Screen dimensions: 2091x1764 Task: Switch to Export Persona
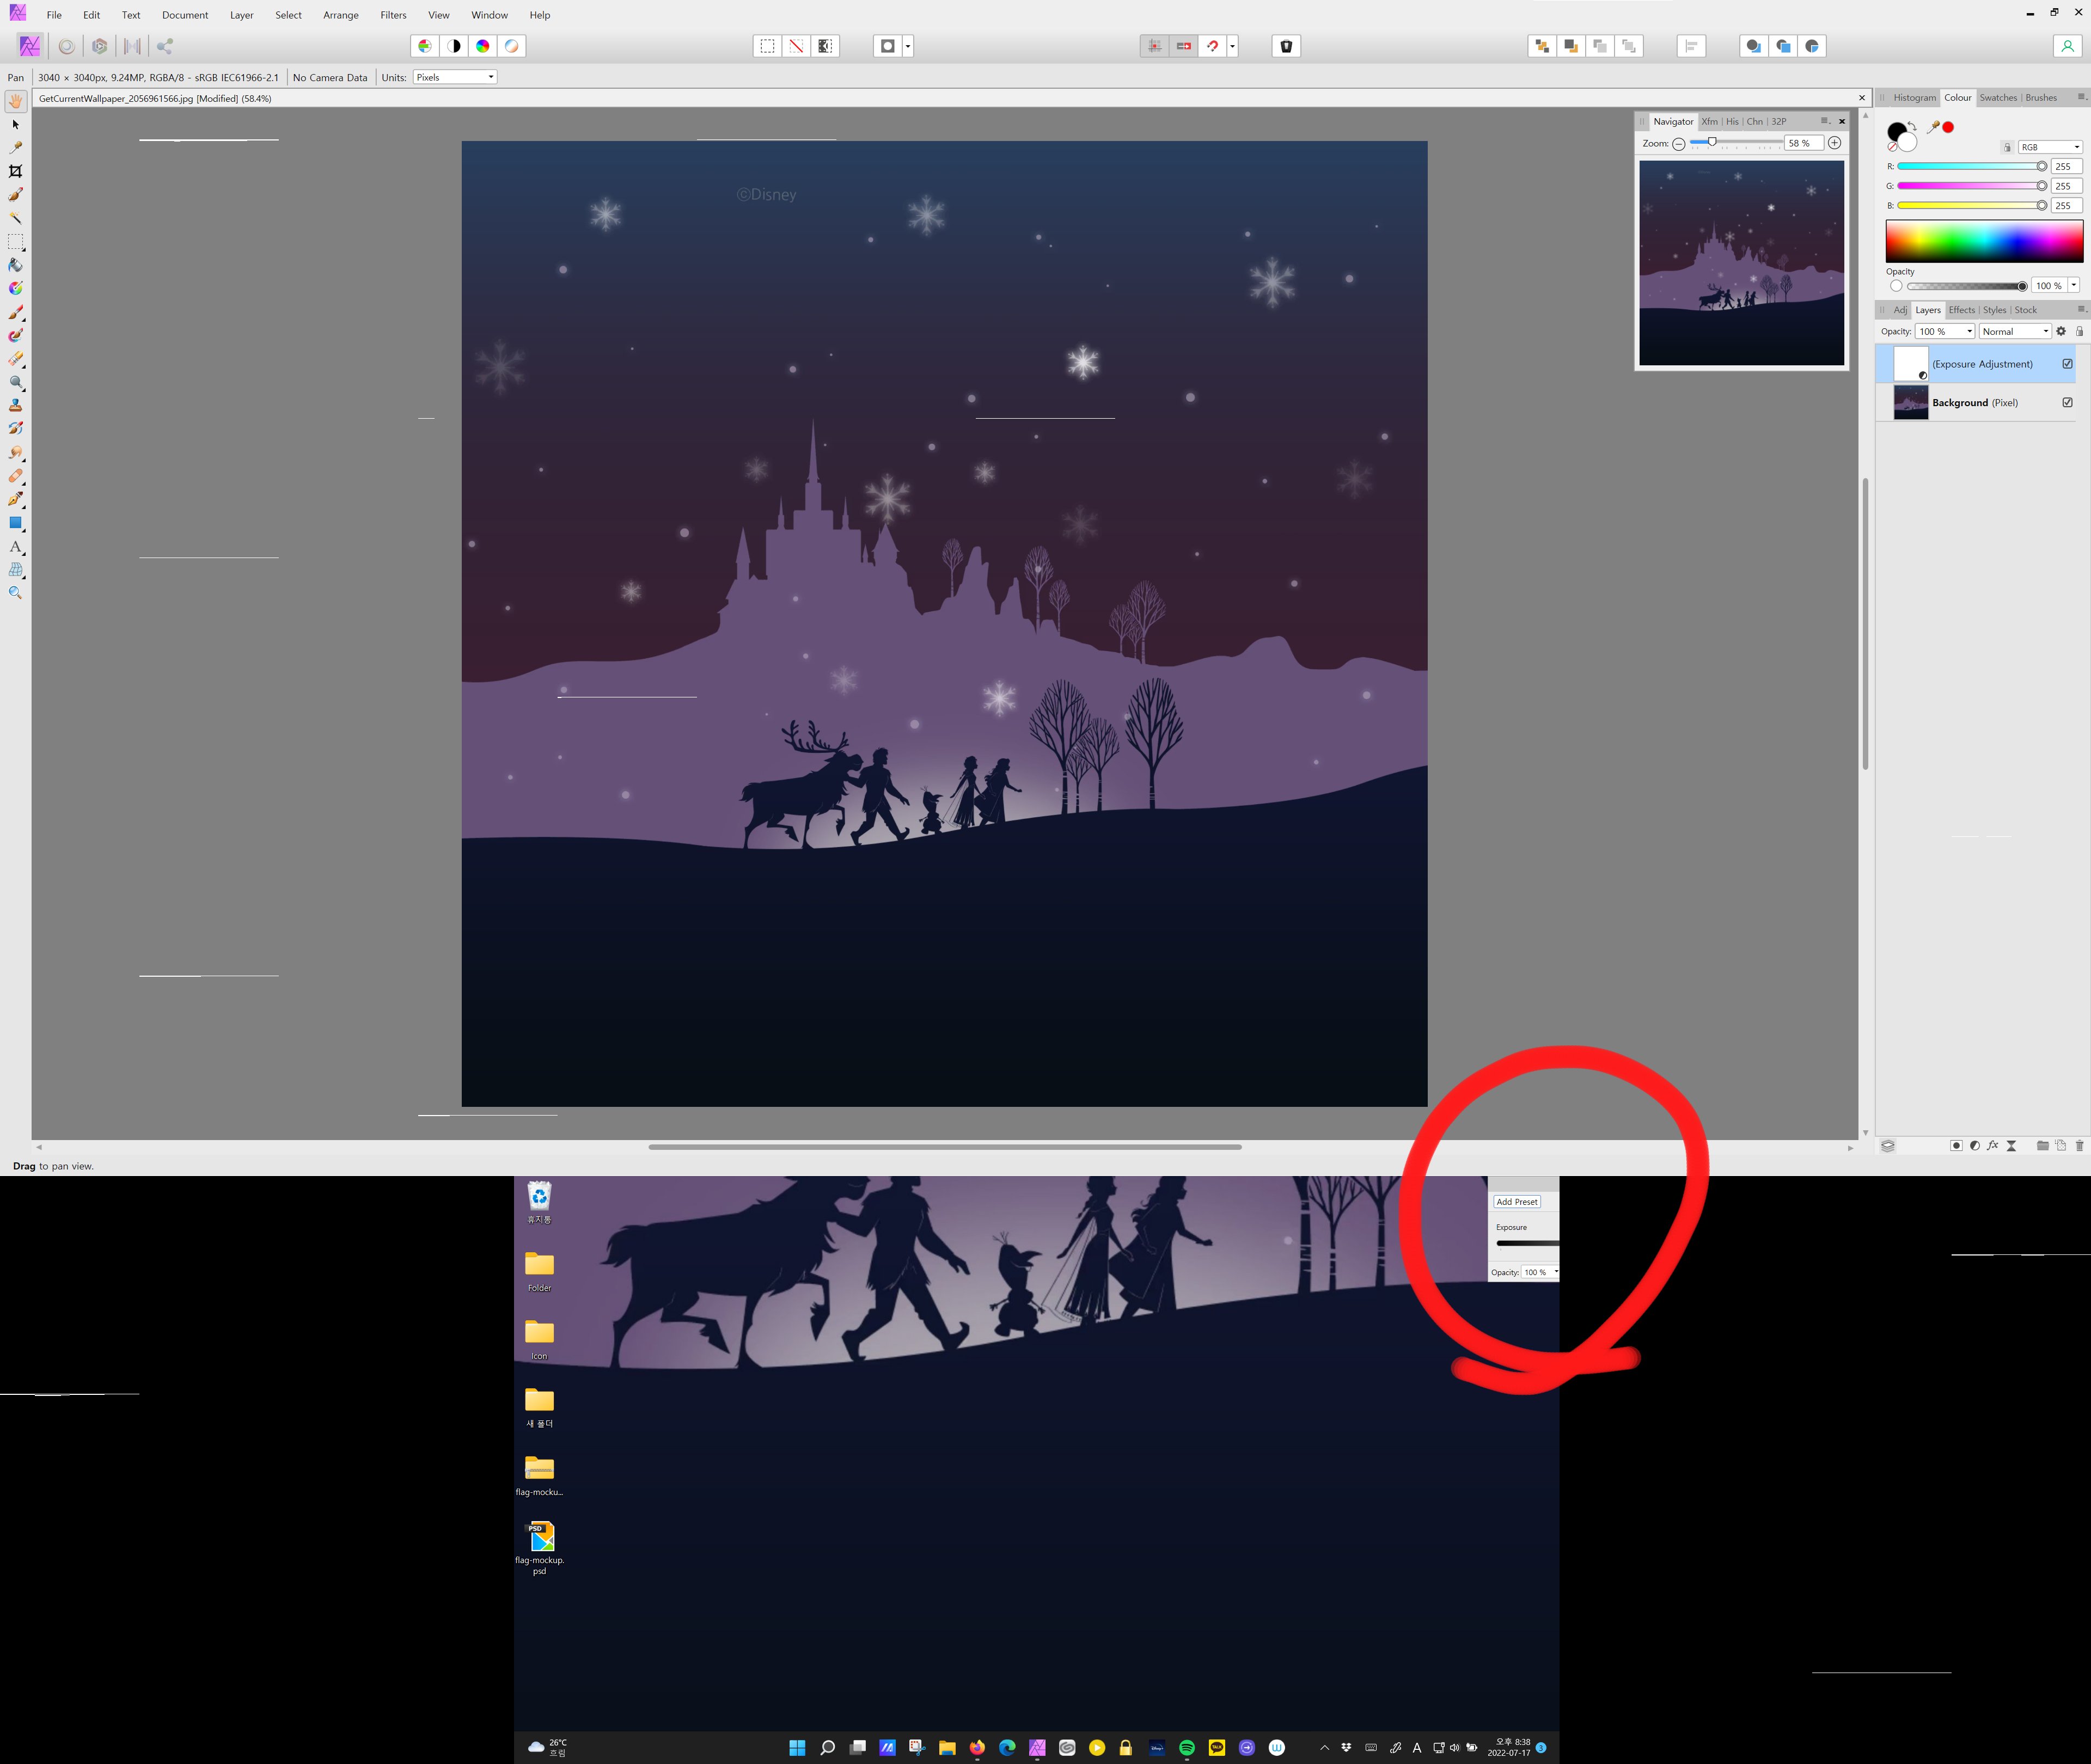[165, 46]
